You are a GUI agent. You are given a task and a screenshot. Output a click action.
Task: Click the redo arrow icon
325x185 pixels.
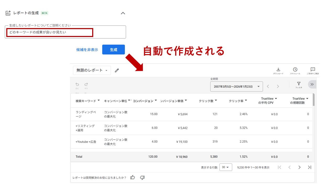coord(86,84)
